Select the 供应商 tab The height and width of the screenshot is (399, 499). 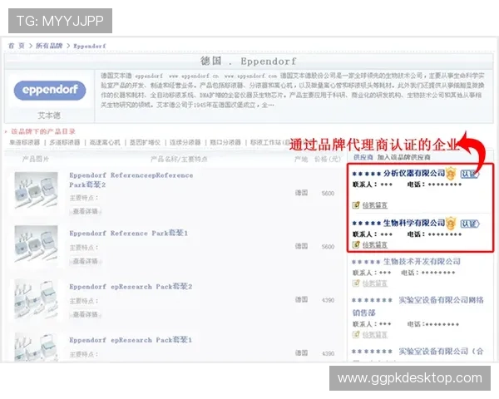tap(363, 157)
